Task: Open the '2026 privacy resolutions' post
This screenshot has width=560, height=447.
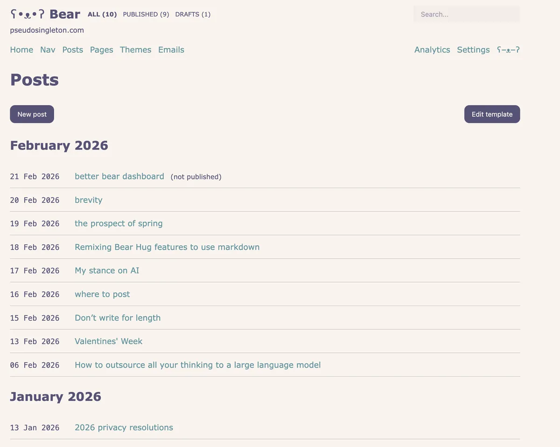Action: click(x=124, y=427)
